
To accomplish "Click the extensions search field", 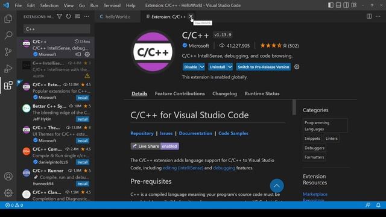I will 57,29.
